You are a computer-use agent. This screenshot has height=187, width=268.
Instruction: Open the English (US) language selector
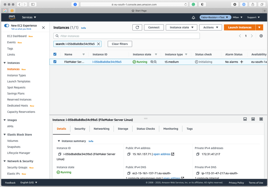(x=29, y=182)
